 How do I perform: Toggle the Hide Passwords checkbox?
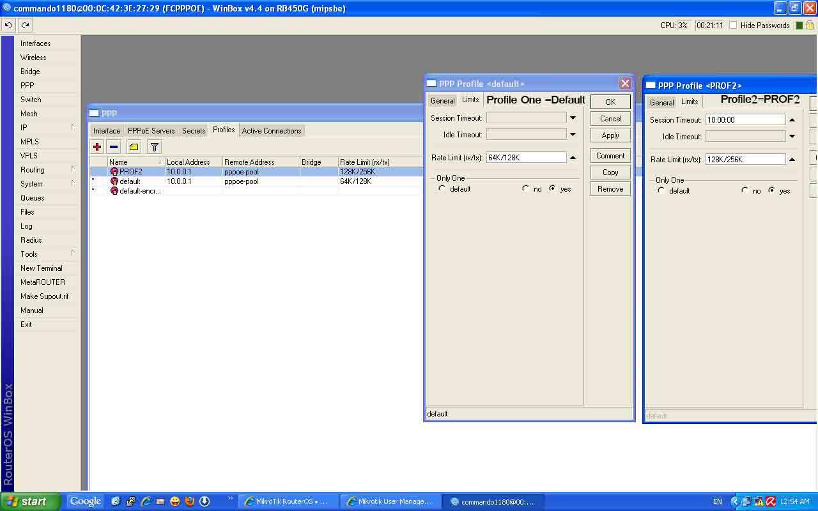pos(733,26)
